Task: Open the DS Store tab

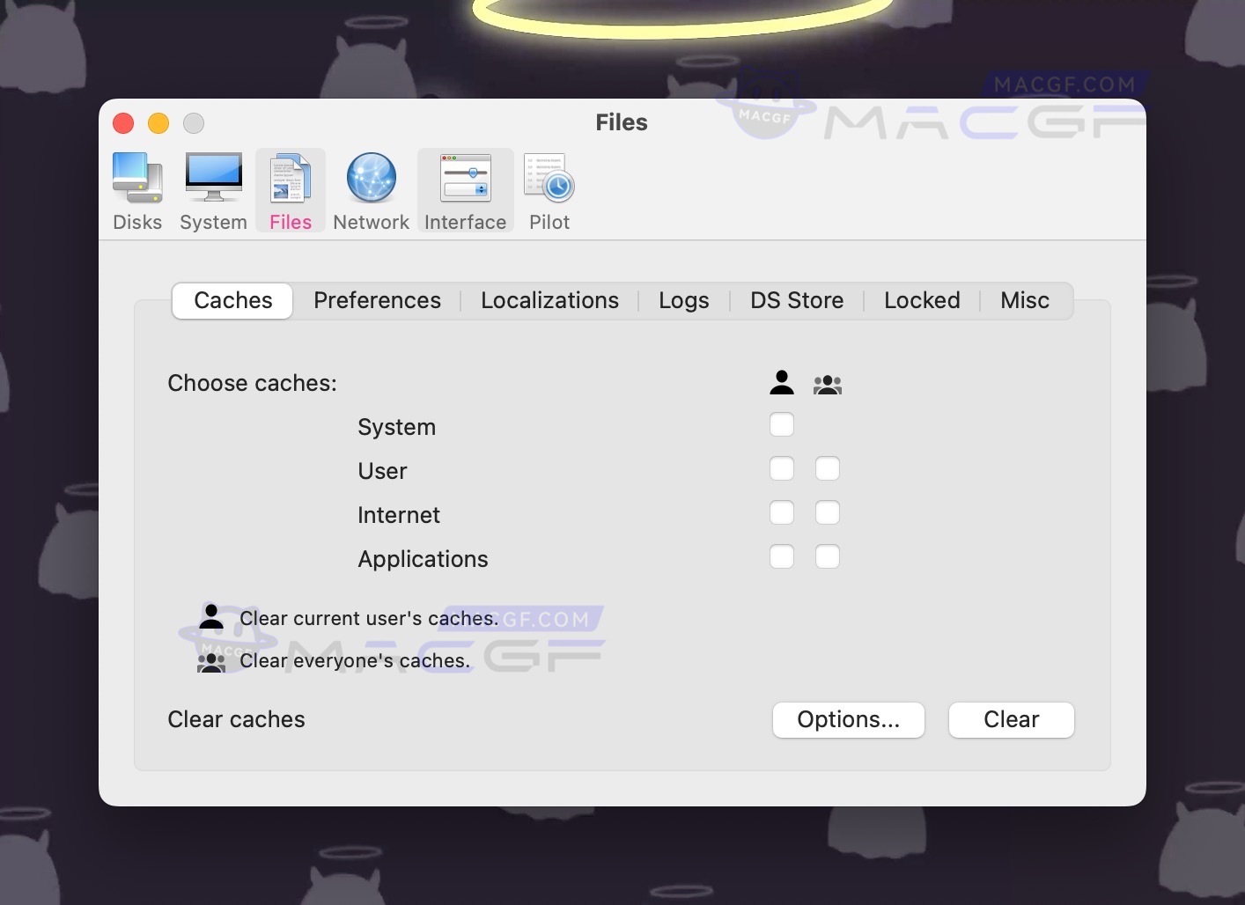Action: 796,300
